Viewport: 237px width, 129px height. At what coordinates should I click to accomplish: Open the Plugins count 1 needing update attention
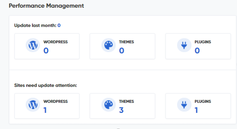(x=196, y=110)
